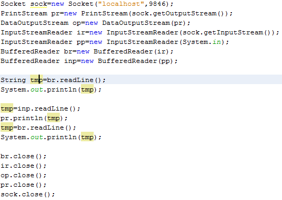282x200 pixels.
Task: Click pr.close() statement
Action: pyautogui.click(x=23, y=185)
